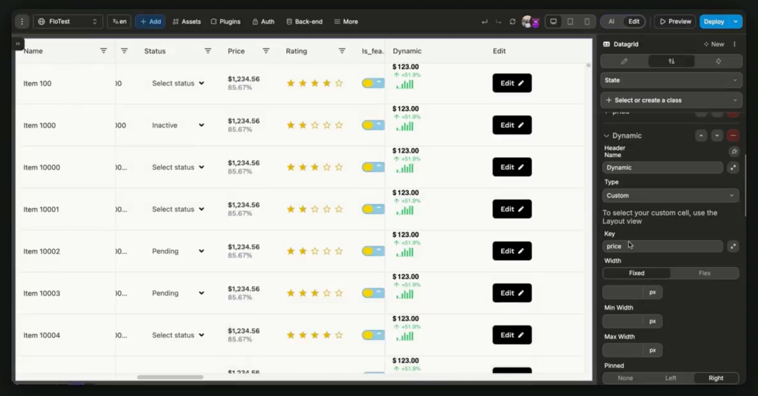
Task: Open the Back-end menu
Action: [x=305, y=22]
